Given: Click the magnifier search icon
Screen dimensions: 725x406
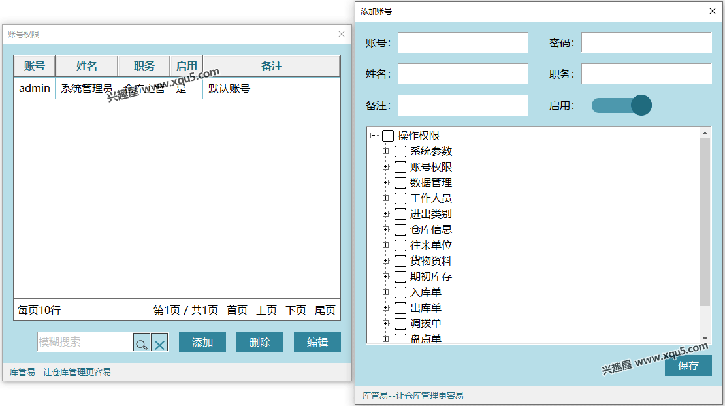Looking at the screenshot, I should coord(142,342).
